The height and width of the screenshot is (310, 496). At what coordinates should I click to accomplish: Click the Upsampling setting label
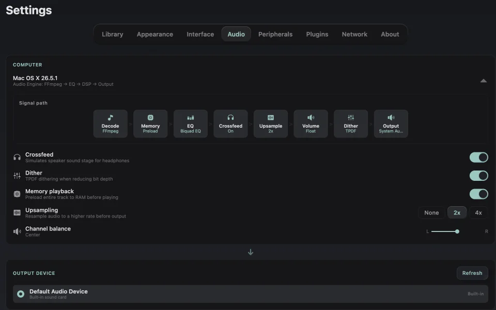point(41,210)
